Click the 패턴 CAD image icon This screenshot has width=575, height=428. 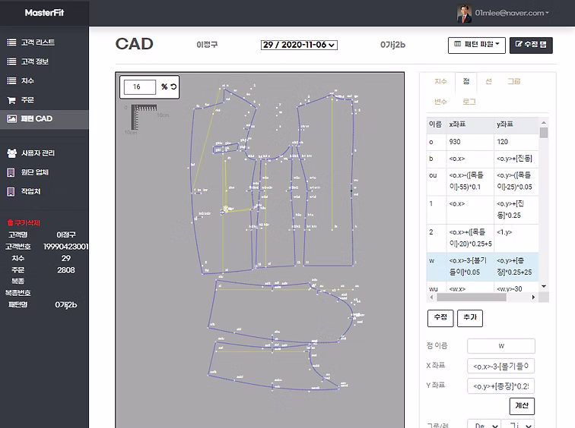tap(11, 119)
